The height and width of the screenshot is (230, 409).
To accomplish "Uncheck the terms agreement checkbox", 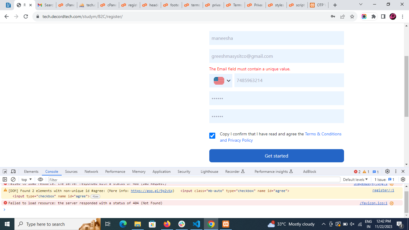I will click(x=212, y=136).
